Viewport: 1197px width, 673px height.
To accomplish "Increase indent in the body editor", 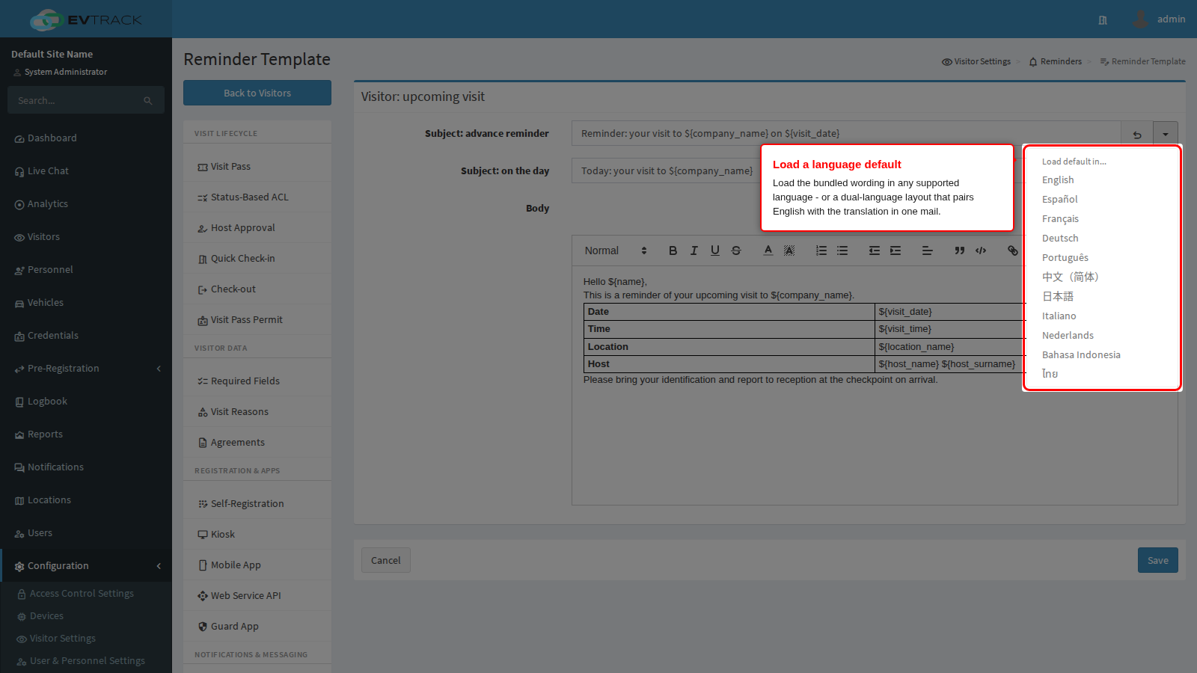I will [895, 251].
